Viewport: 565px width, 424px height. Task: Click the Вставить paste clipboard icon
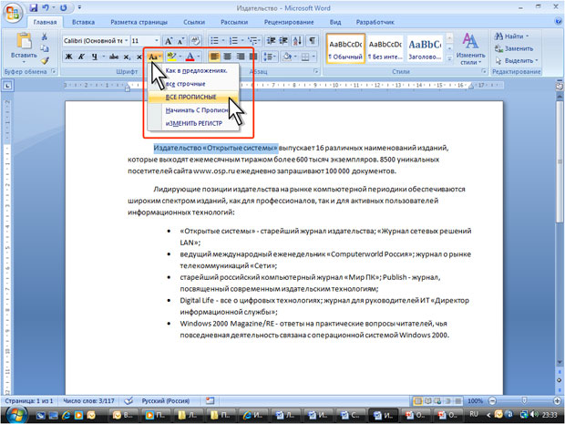[24, 41]
